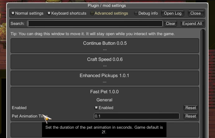Toggle the Normal settings checkbox
The width and height of the screenshot is (215, 138).
pos(27,13)
